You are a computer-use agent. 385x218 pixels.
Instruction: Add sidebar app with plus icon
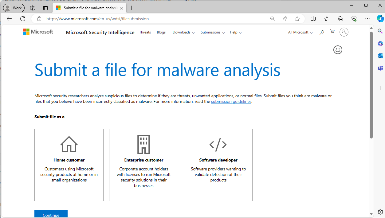click(x=380, y=88)
